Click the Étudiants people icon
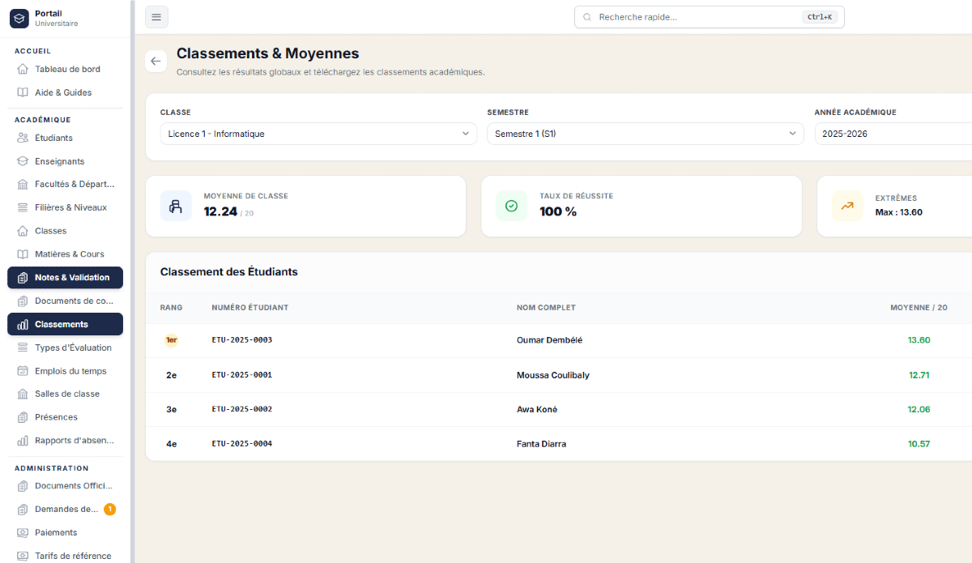Image resolution: width=972 pixels, height=563 pixels. [23, 138]
